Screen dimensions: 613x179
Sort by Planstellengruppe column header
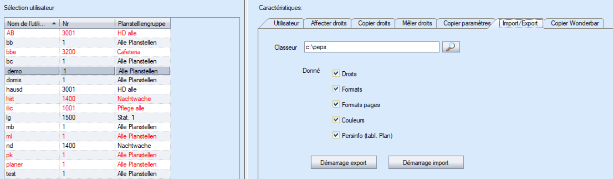click(x=142, y=24)
